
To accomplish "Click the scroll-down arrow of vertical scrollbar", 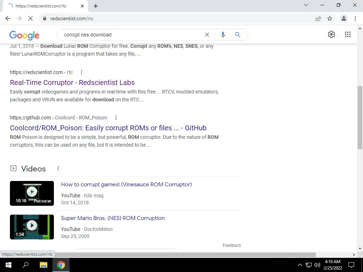I will point(360,249).
